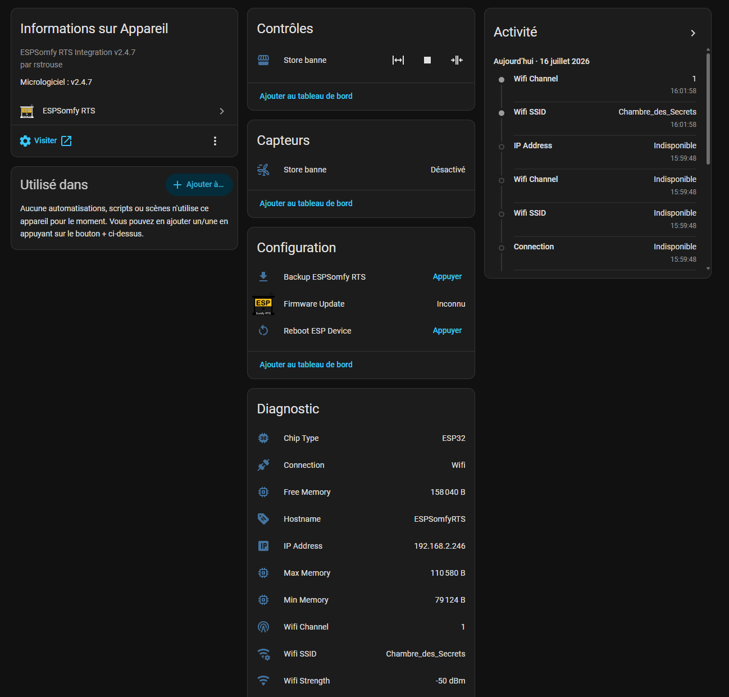The width and height of the screenshot is (729, 697).
Task: Click the Chip Type ESP32 value
Action: tap(454, 438)
